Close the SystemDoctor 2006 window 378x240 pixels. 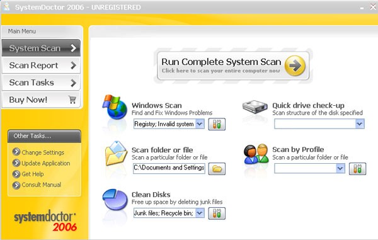[373, 7]
